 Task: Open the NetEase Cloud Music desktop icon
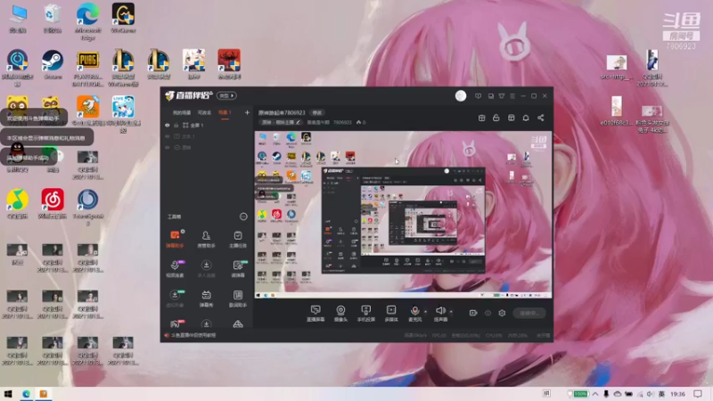[53, 204]
